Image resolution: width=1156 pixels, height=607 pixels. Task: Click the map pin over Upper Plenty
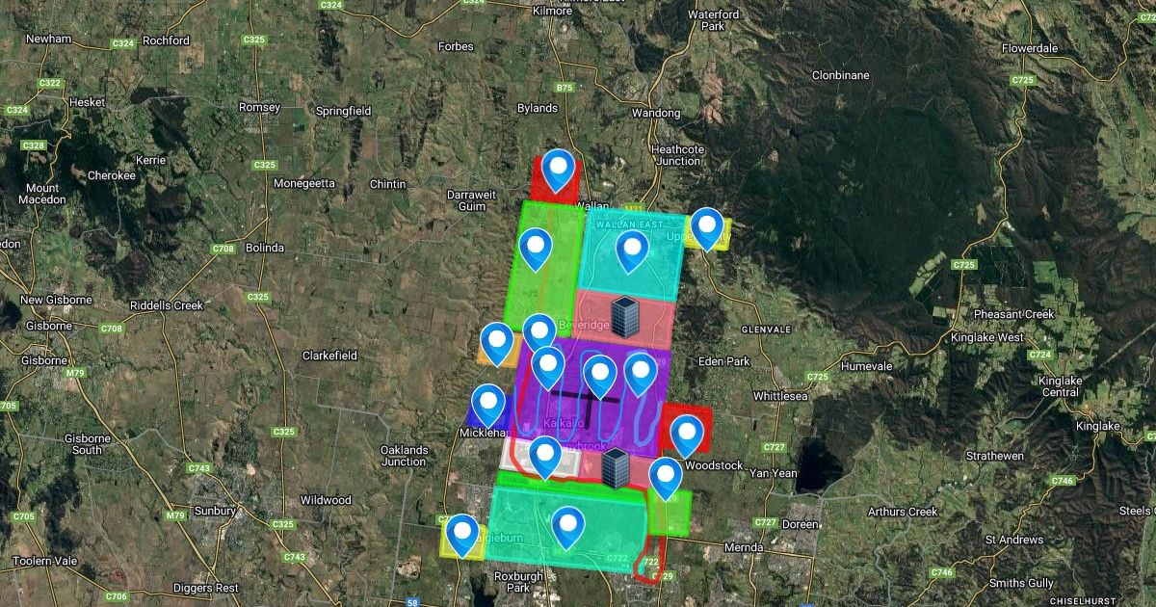[707, 228]
